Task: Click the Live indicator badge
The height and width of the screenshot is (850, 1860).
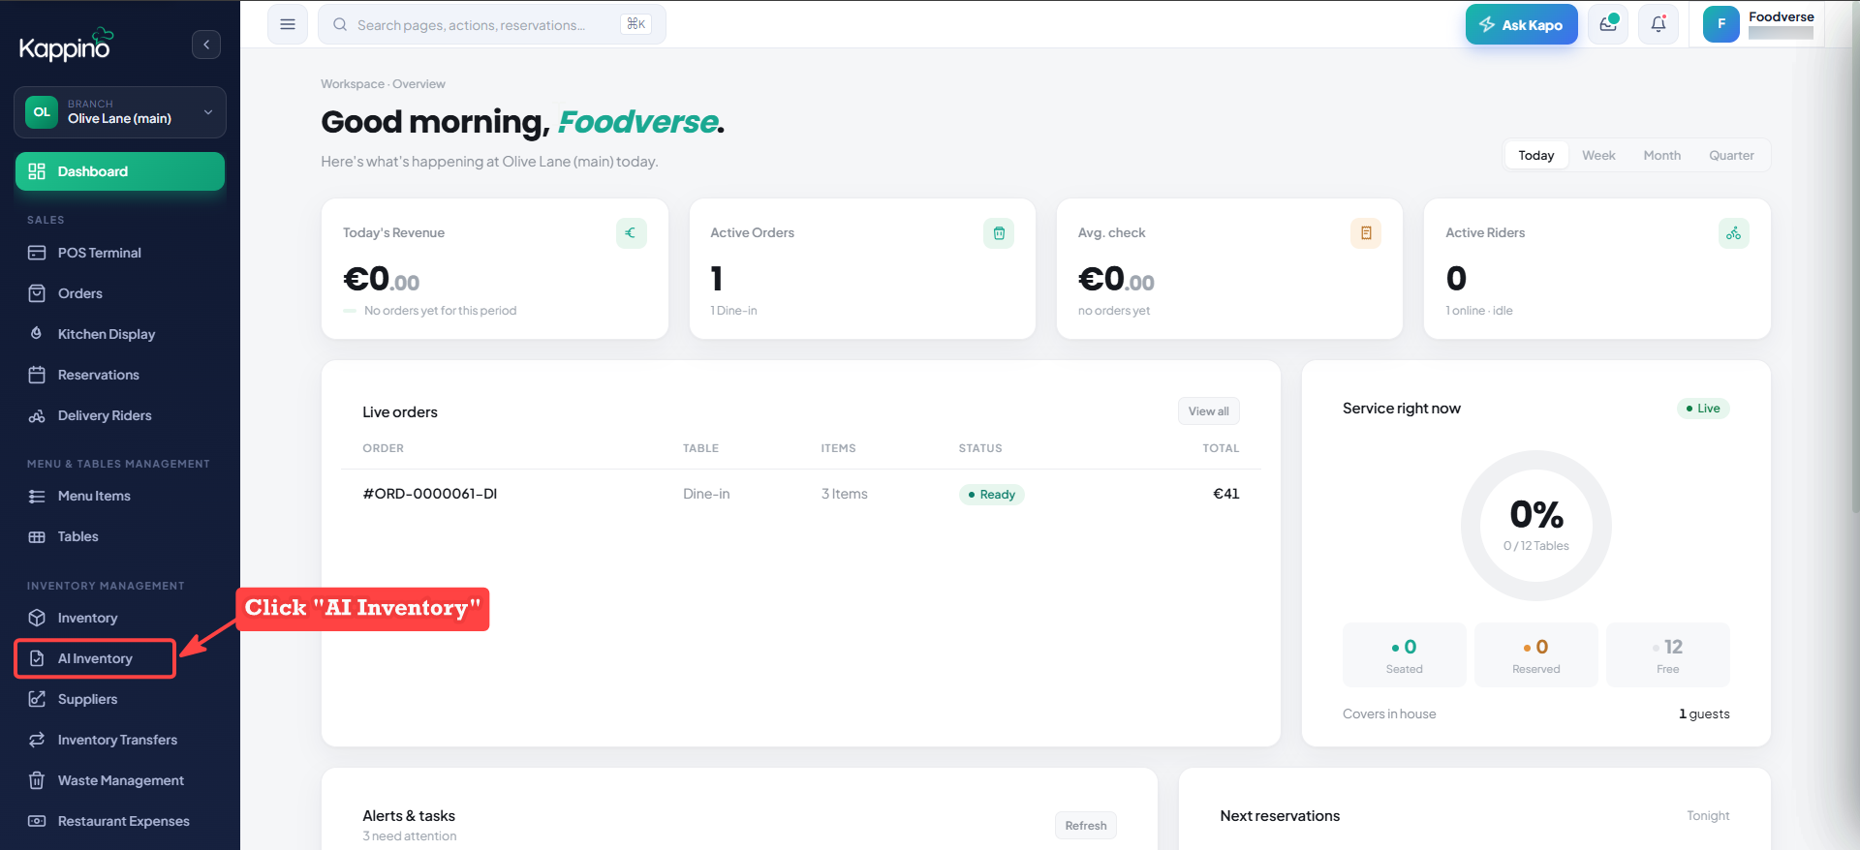Action: [1703, 409]
